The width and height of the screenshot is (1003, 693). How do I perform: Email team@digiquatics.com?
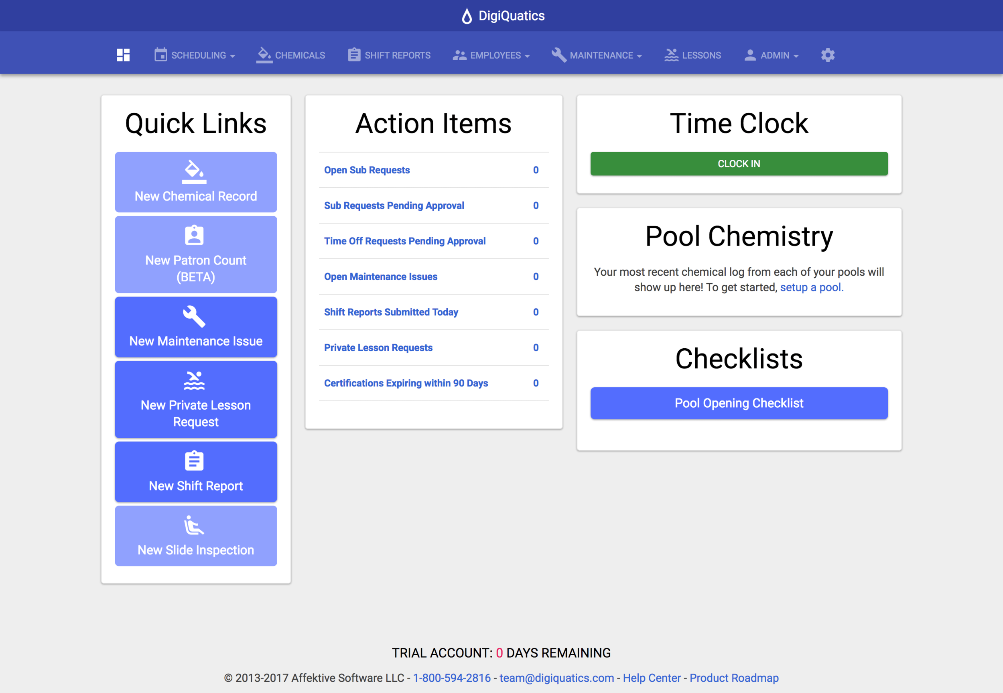point(556,678)
